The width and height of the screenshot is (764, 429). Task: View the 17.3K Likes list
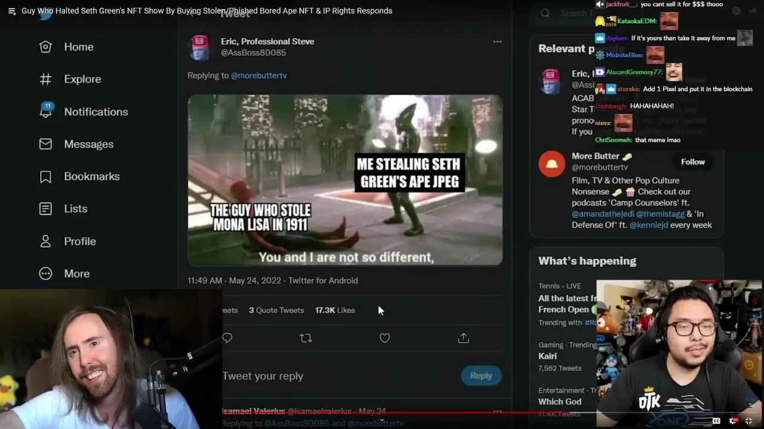pyautogui.click(x=335, y=310)
